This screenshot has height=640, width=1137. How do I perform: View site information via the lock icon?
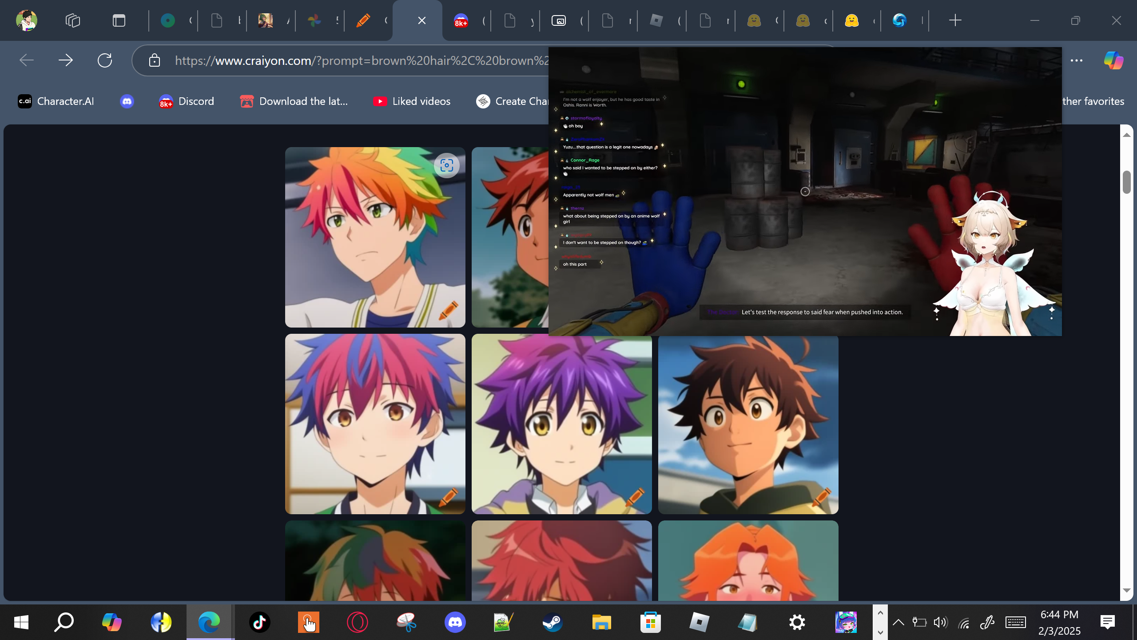[x=155, y=60]
